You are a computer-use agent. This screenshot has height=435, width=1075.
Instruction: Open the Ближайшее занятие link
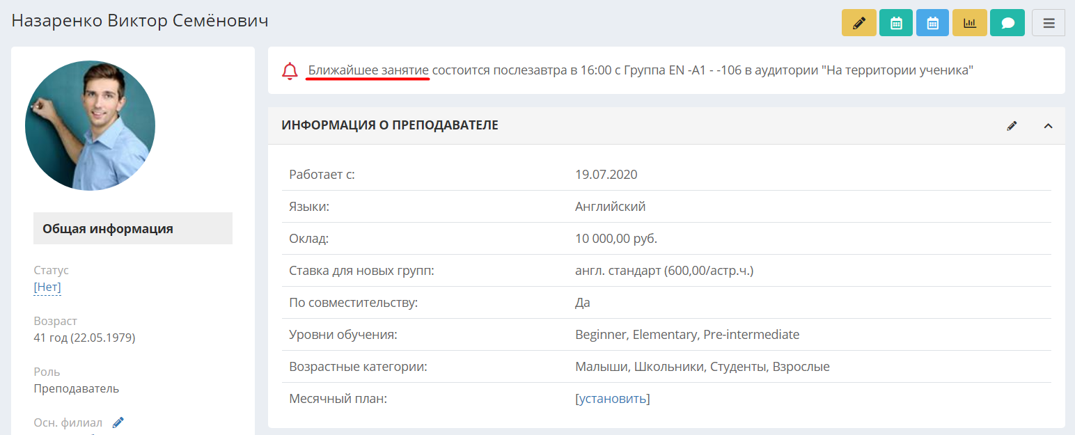[x=368, y=70]
